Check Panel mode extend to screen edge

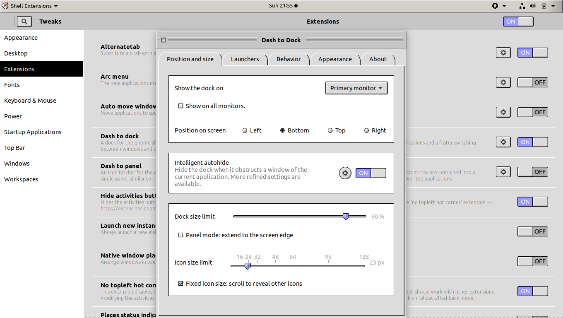click(180, 235)
